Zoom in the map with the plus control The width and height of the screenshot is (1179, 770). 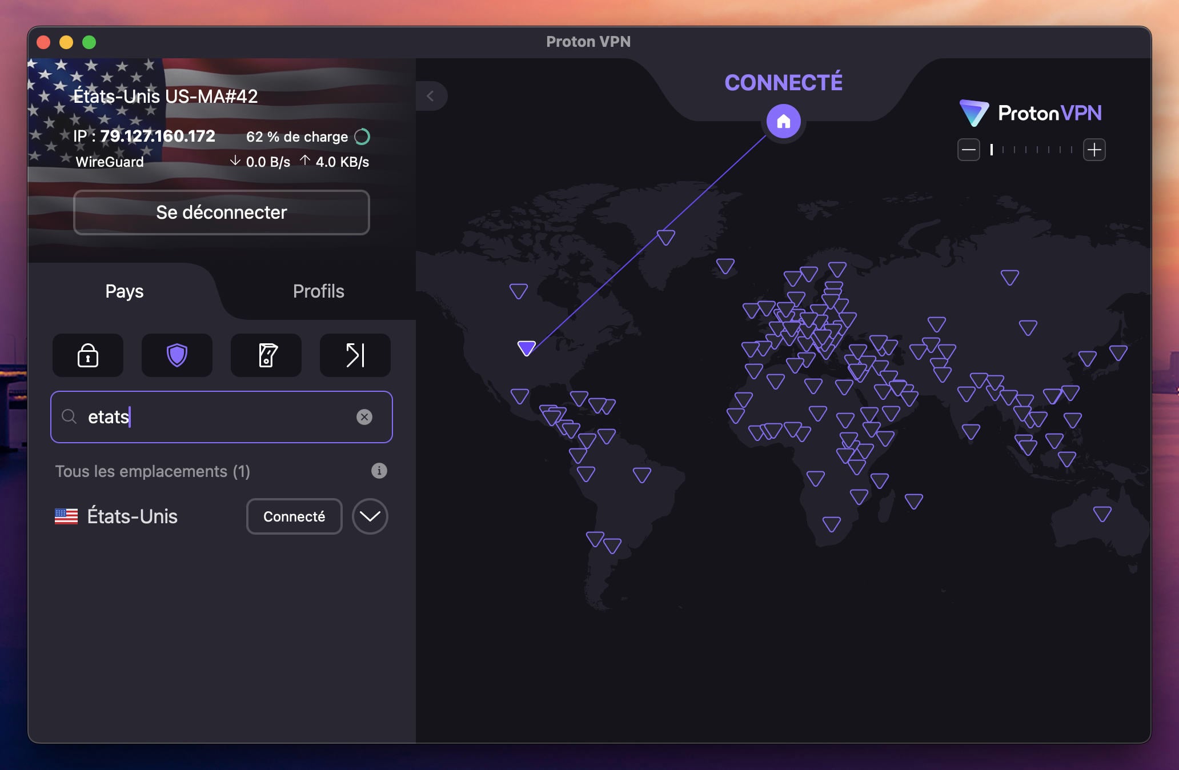coord(1095,149)
